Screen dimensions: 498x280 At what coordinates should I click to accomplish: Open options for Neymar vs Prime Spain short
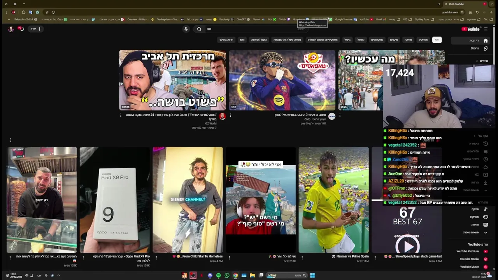click(302, 257)
